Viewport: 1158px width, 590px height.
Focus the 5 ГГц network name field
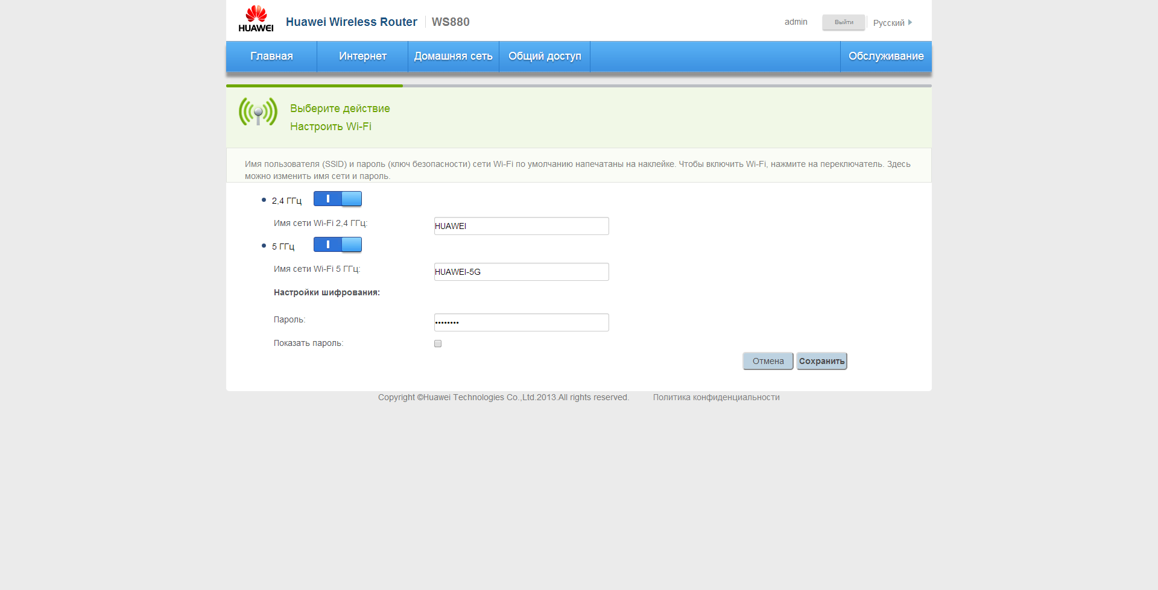pyautogui.click(x=522, y=272)
